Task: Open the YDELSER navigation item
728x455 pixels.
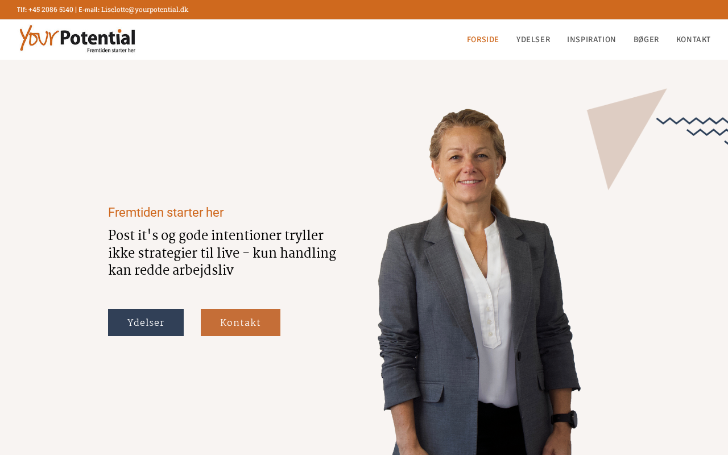Action: [533, 40]
